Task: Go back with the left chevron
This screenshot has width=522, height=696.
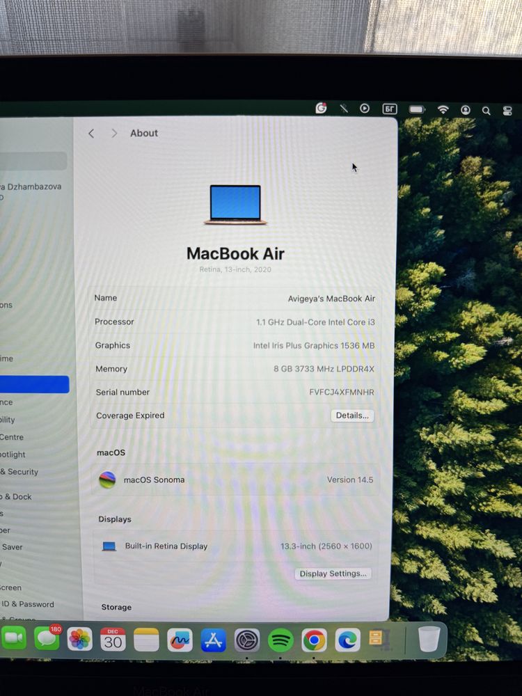Action: click(91, 134)
